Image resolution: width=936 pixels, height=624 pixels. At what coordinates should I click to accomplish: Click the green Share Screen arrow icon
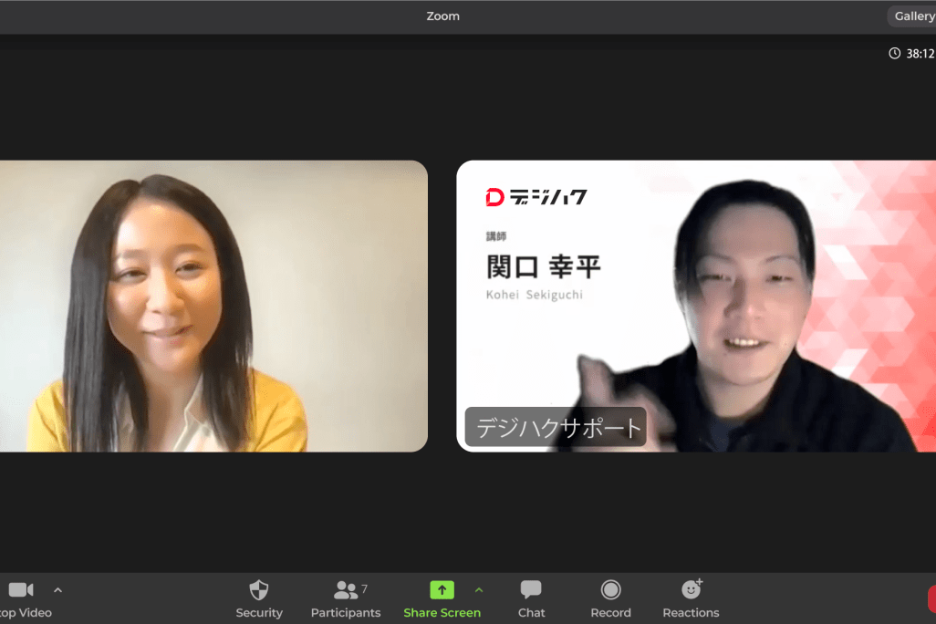tap(442, 590)
